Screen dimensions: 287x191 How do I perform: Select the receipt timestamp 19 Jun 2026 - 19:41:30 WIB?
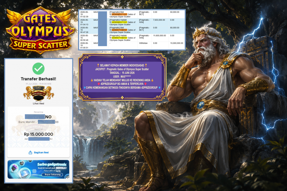click(x=38, y=84)
